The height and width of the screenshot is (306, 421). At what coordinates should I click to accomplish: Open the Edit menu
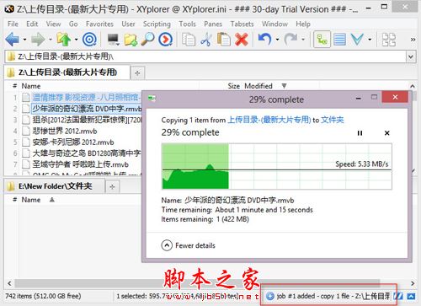32,24
